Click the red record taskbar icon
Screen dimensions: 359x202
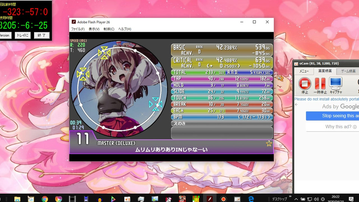(x=224, y=199)
